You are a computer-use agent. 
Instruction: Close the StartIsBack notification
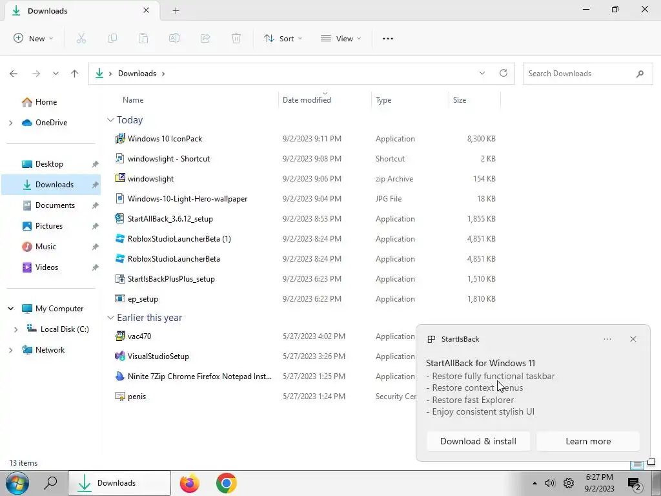(x=633, y=339)
